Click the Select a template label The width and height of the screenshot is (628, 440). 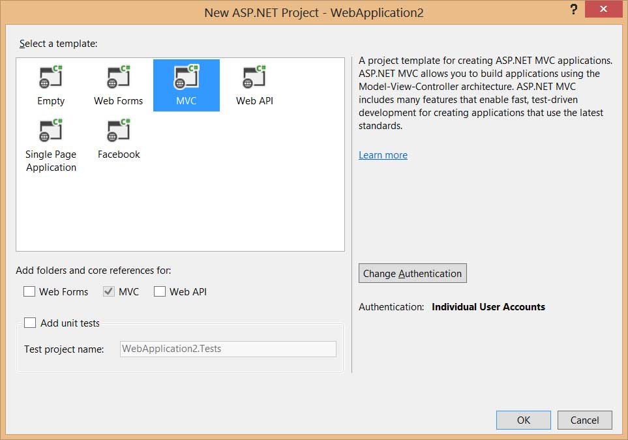(59, 44)
